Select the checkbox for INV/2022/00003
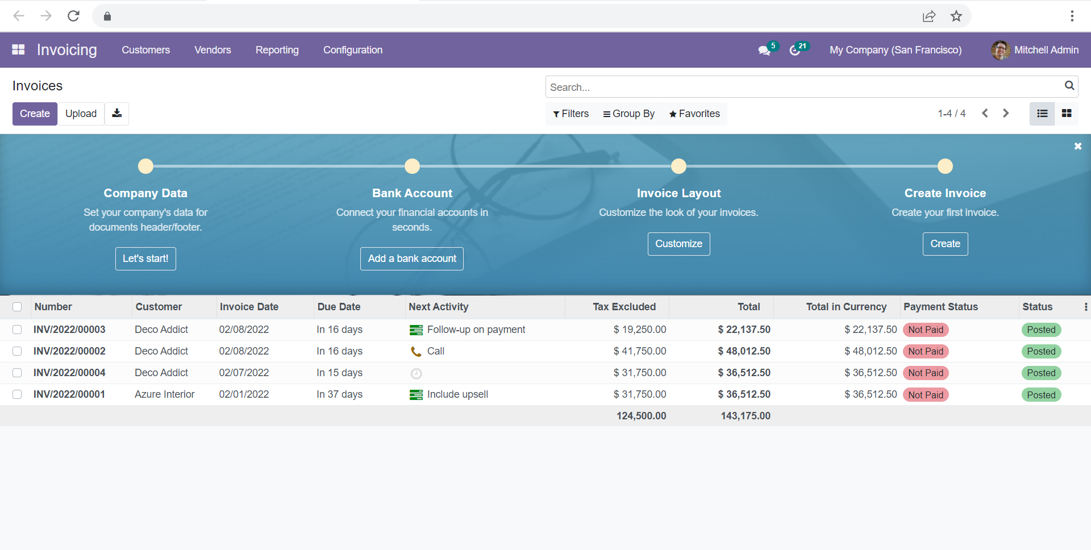Viewport: 1091px width, 550px height. (17, 330)
